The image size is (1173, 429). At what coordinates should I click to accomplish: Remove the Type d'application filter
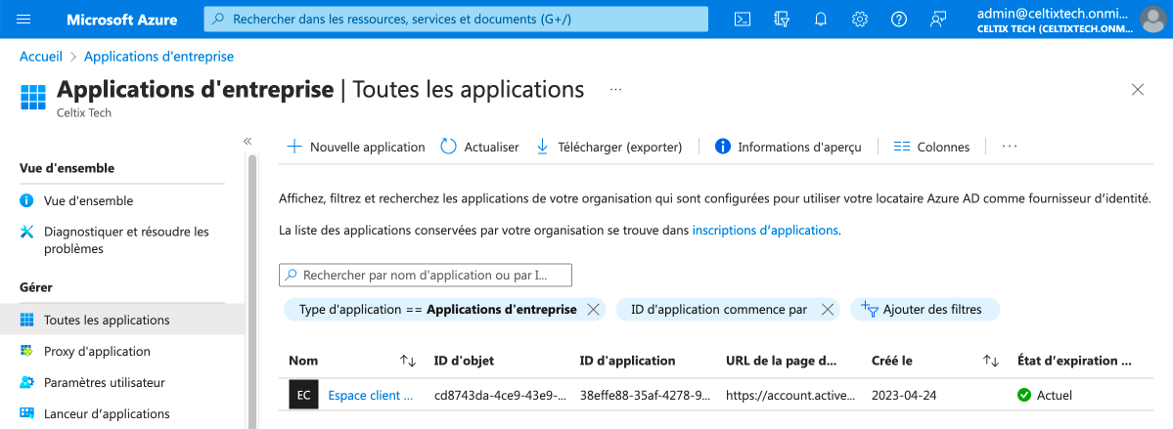point(594,310)
